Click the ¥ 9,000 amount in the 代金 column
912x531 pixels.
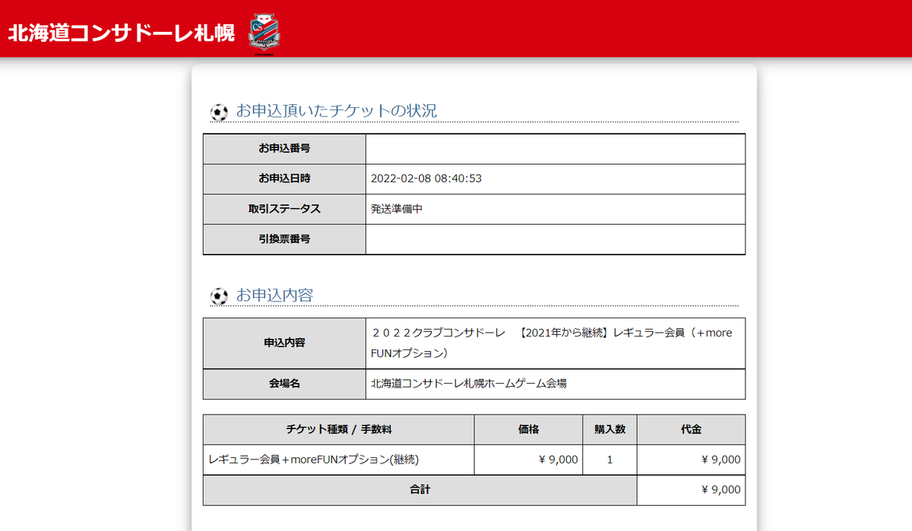[692, 460]
